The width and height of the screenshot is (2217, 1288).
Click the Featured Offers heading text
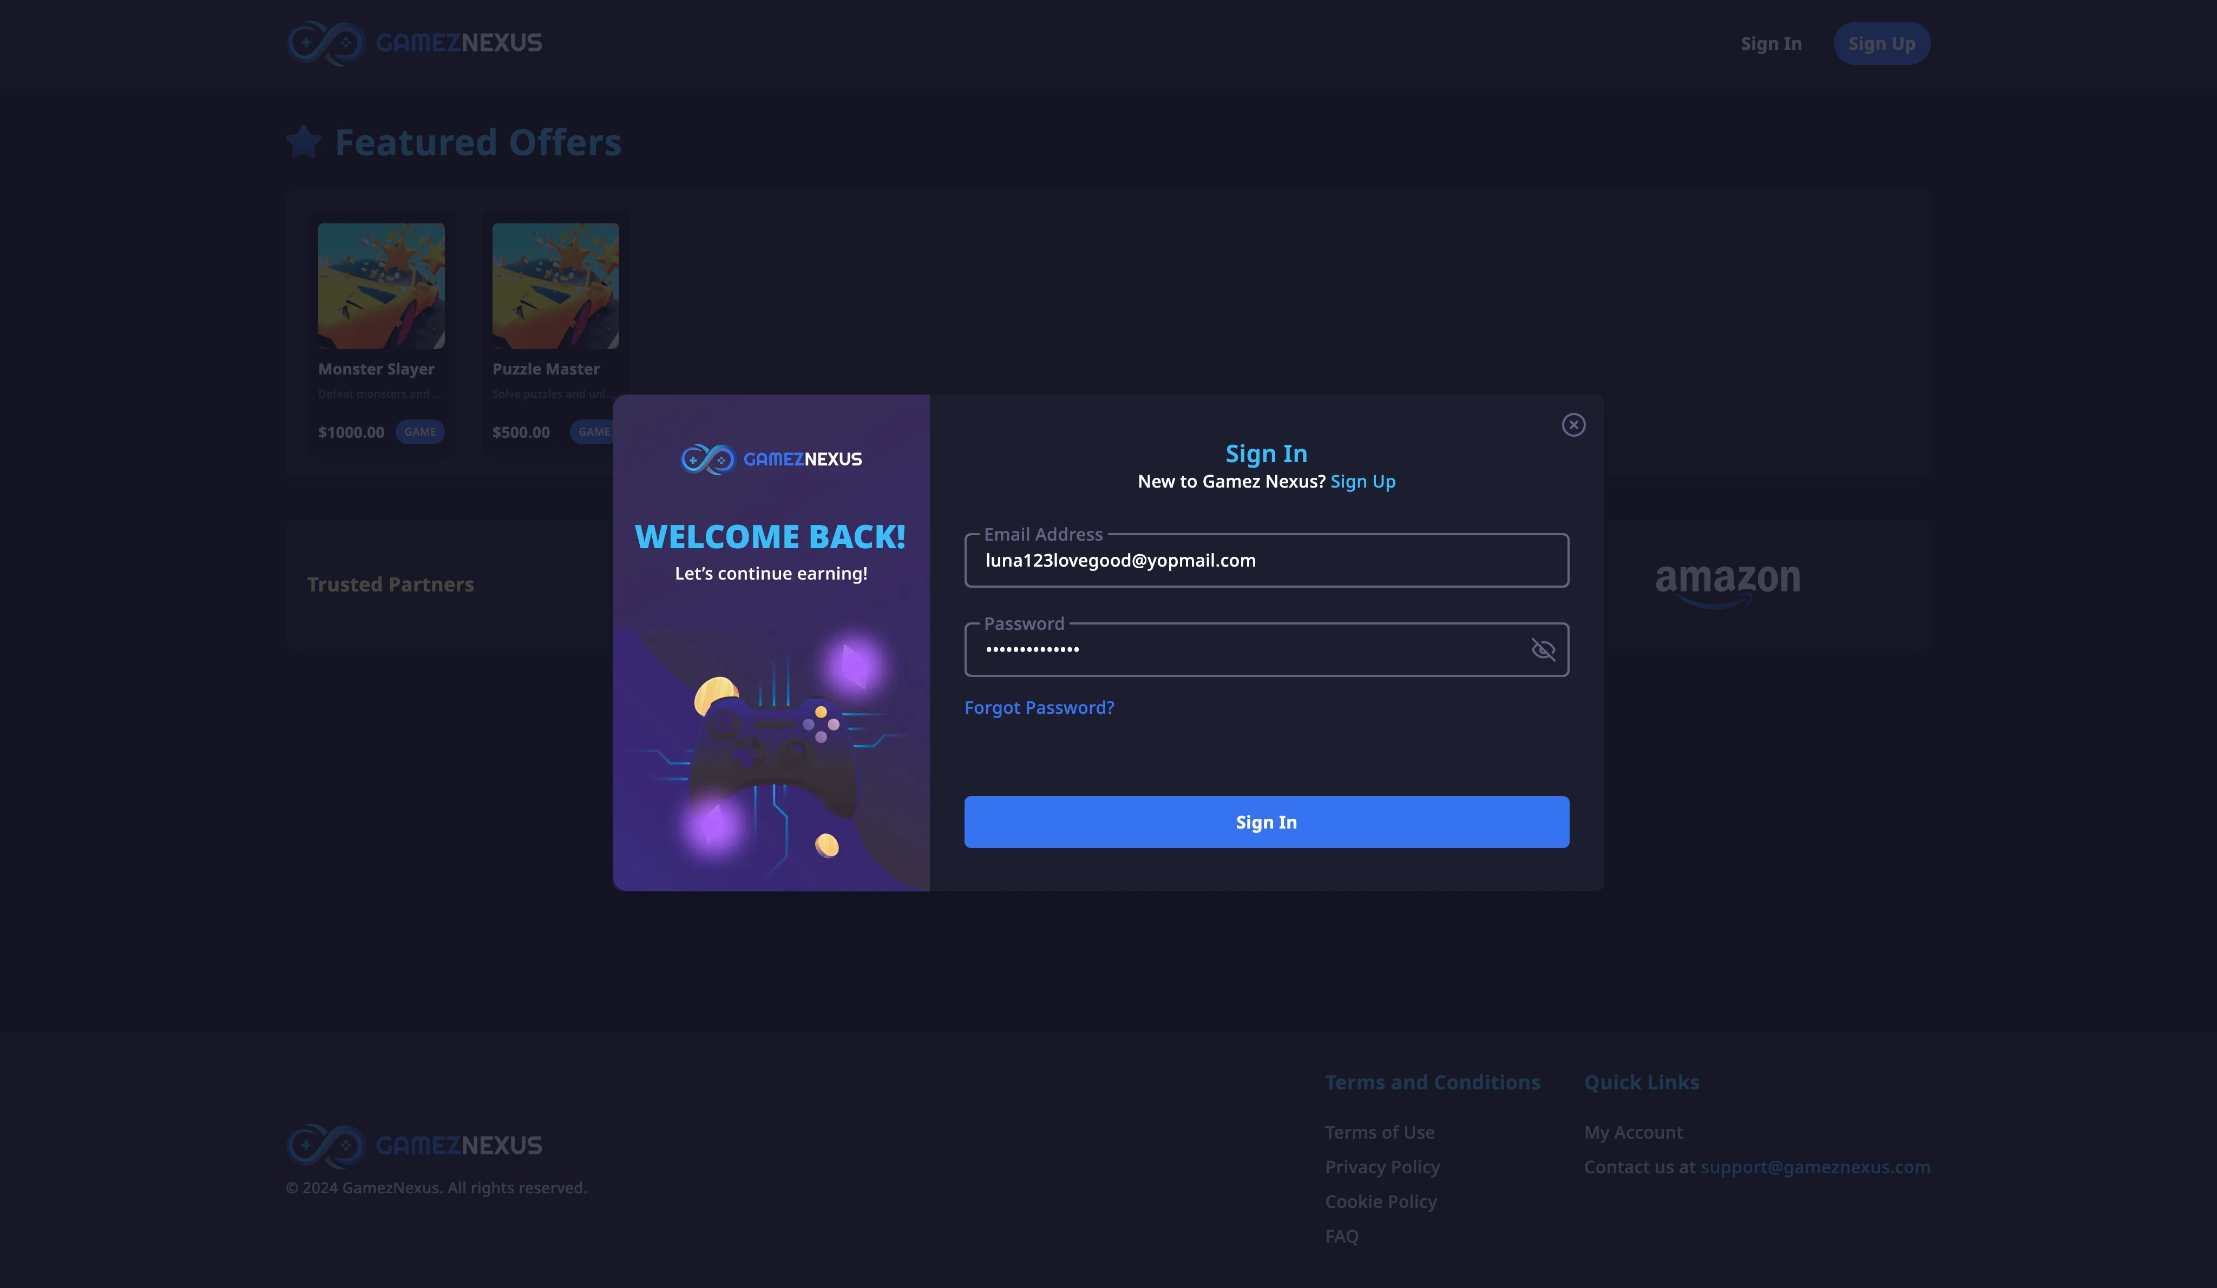[x=478, y=142]
